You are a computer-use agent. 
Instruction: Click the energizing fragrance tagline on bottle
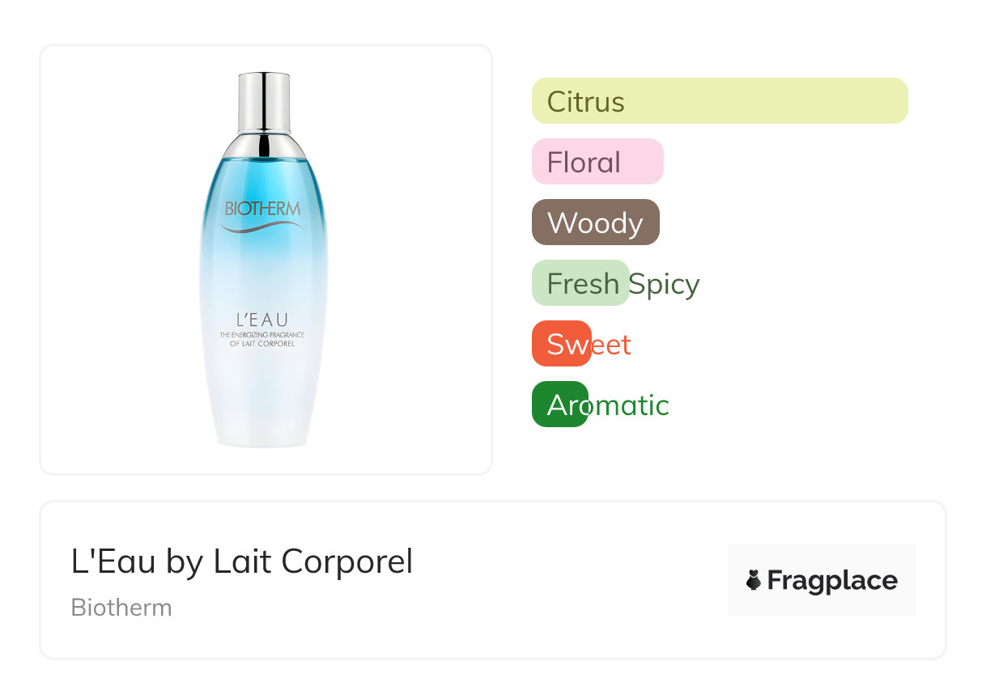tap(262, 339)
